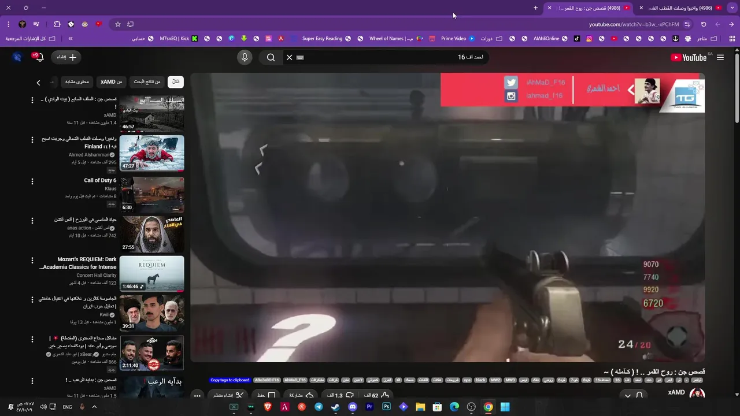The height and width of the screenshot is (416, 740).
Task: Click the save (حفظ) button
Action: [267, 395]
